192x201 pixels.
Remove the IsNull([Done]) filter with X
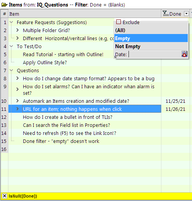coord(4,196)
